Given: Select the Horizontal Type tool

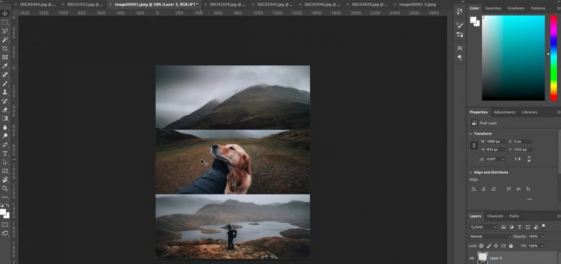Looking at the screenshot, I should pos(5,154).
